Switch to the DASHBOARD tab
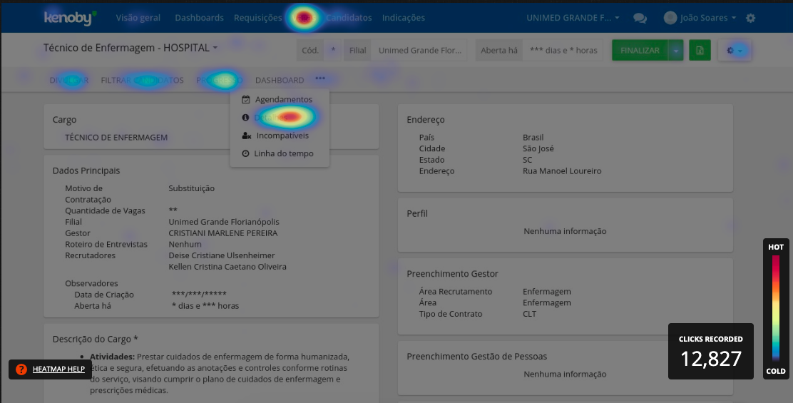The height and width of the screenshot is (403, 793). coord(280,81)
